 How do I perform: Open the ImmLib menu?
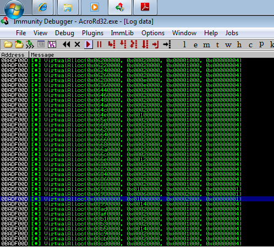(x=122, y=33)
